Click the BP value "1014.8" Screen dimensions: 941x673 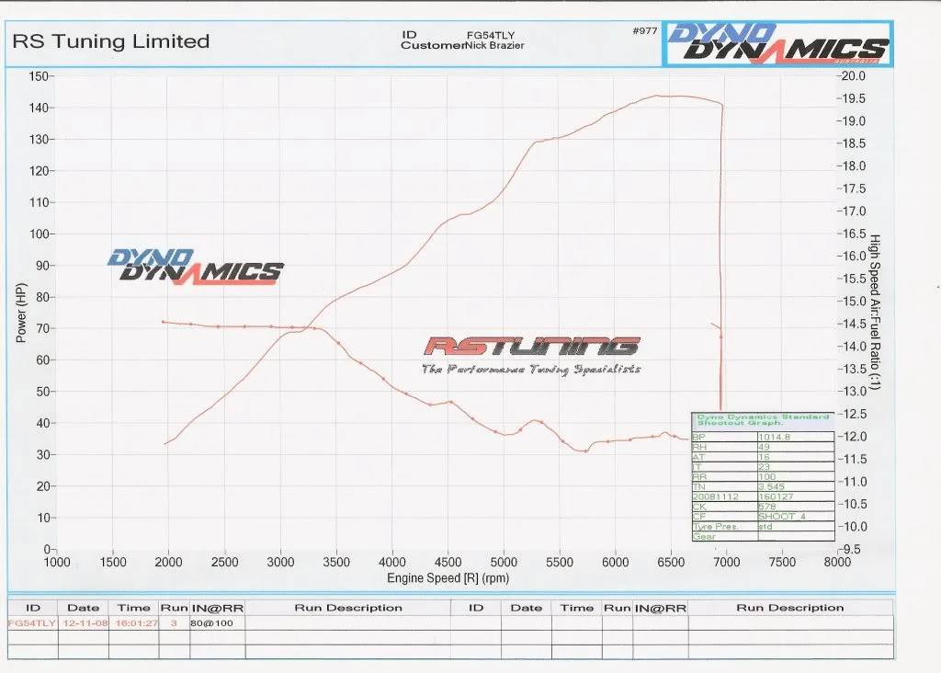pyautogui.click(x=774, y=437)
